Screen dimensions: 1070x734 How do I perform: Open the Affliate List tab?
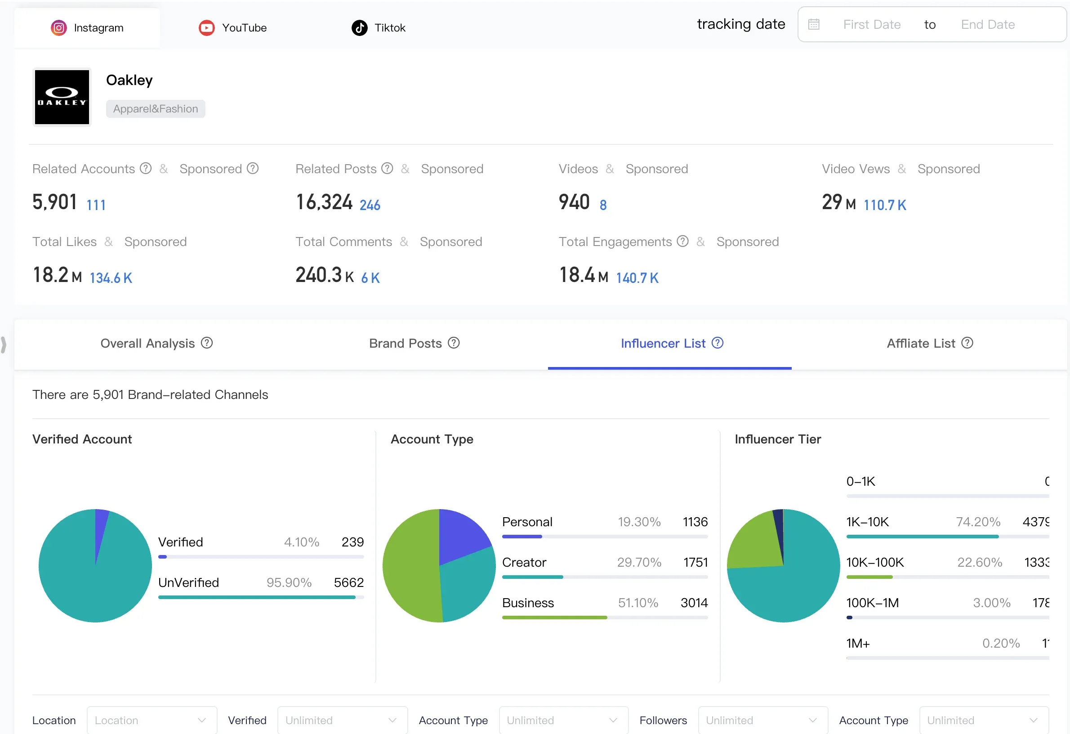(x=930, y=344)
